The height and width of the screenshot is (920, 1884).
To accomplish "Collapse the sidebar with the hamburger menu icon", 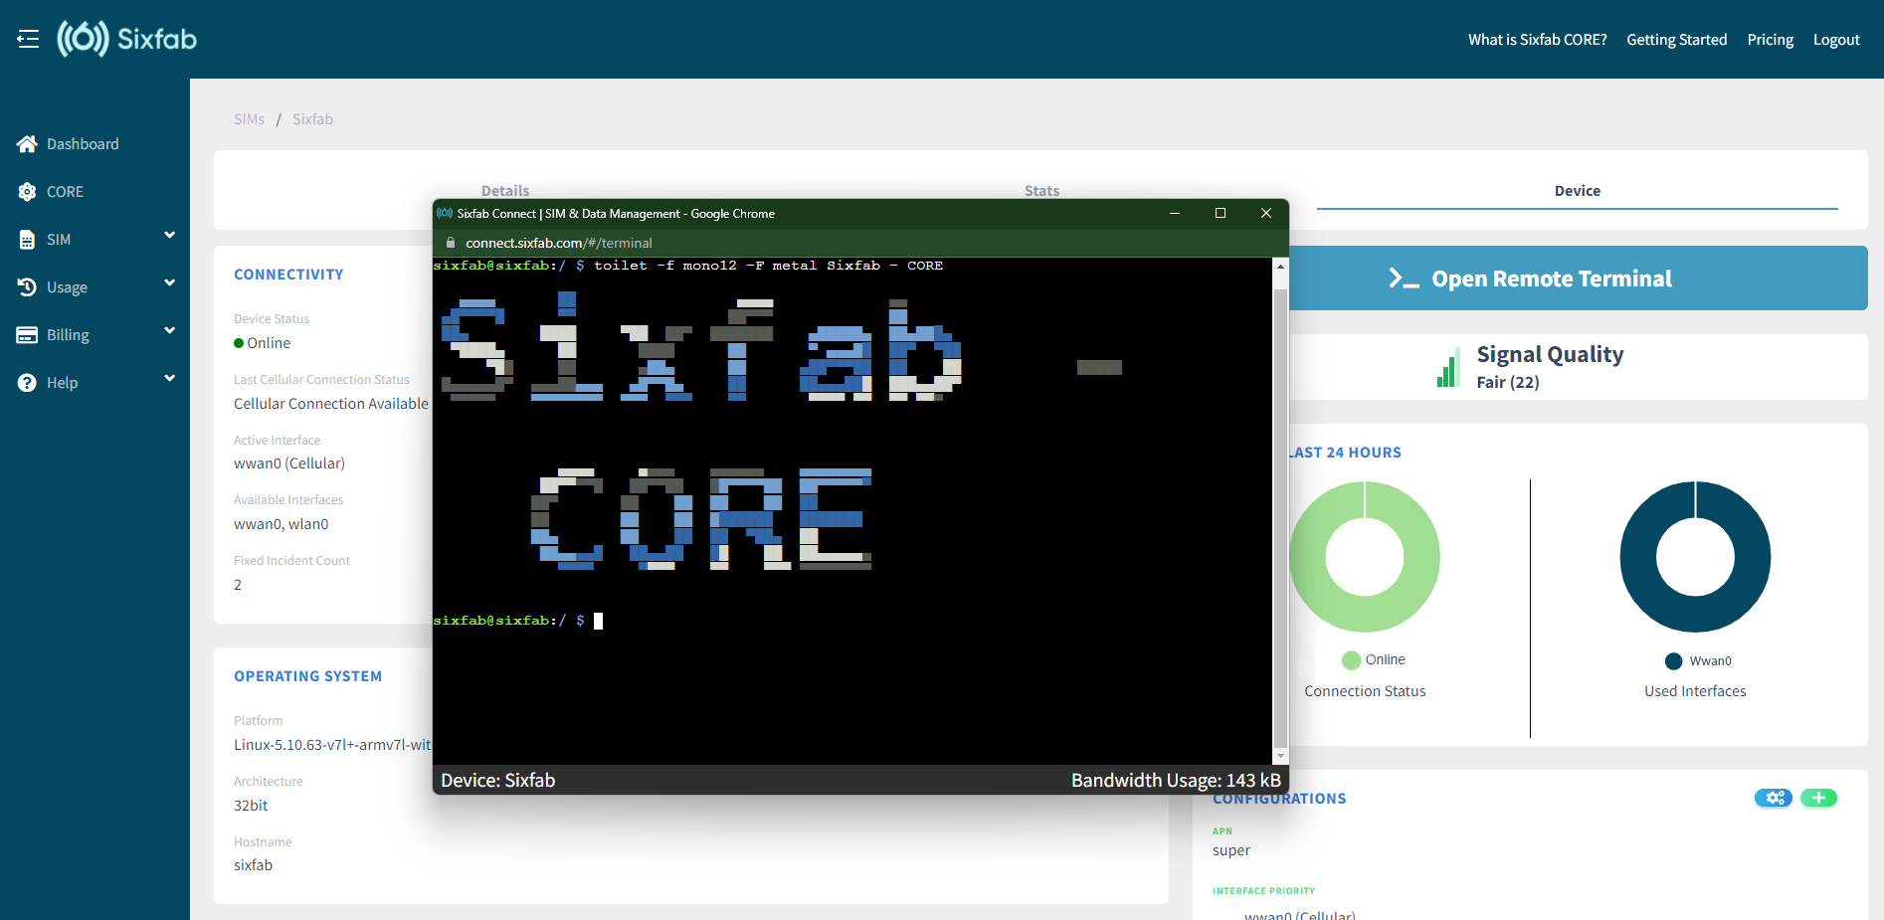I will click(x=28, y=39).
